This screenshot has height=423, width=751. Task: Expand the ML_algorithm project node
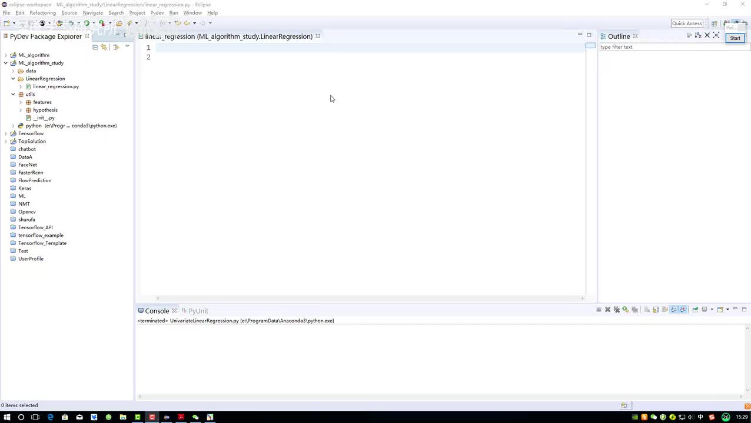click(6, 55)
